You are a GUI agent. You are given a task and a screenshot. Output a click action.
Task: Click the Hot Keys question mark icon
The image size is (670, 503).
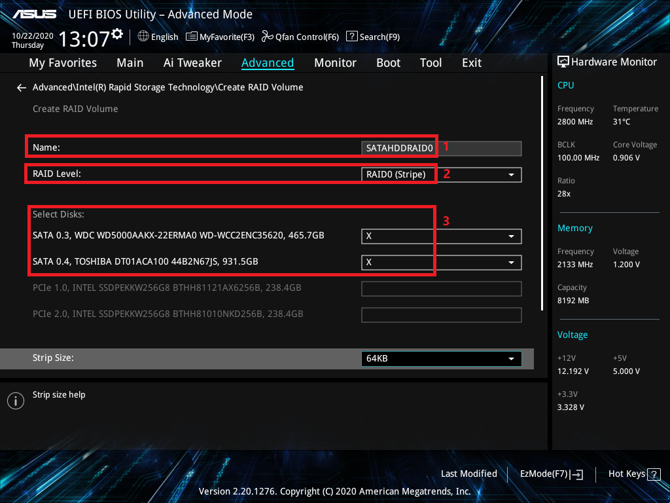(654, 474)
